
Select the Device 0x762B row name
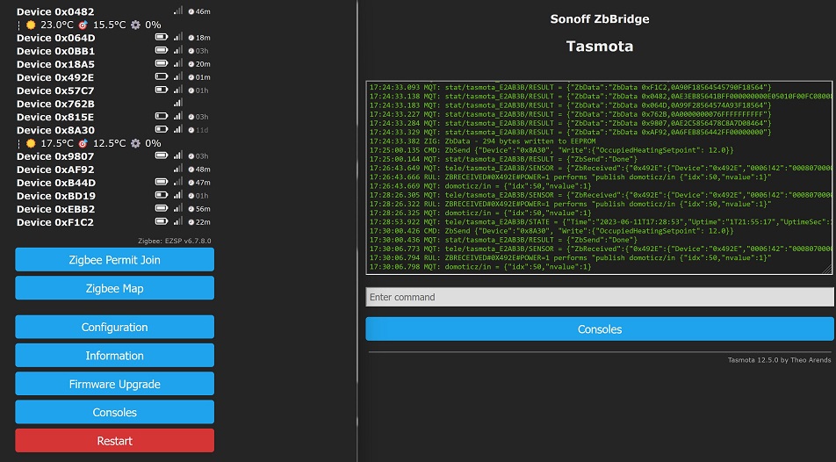click(55, 104)
